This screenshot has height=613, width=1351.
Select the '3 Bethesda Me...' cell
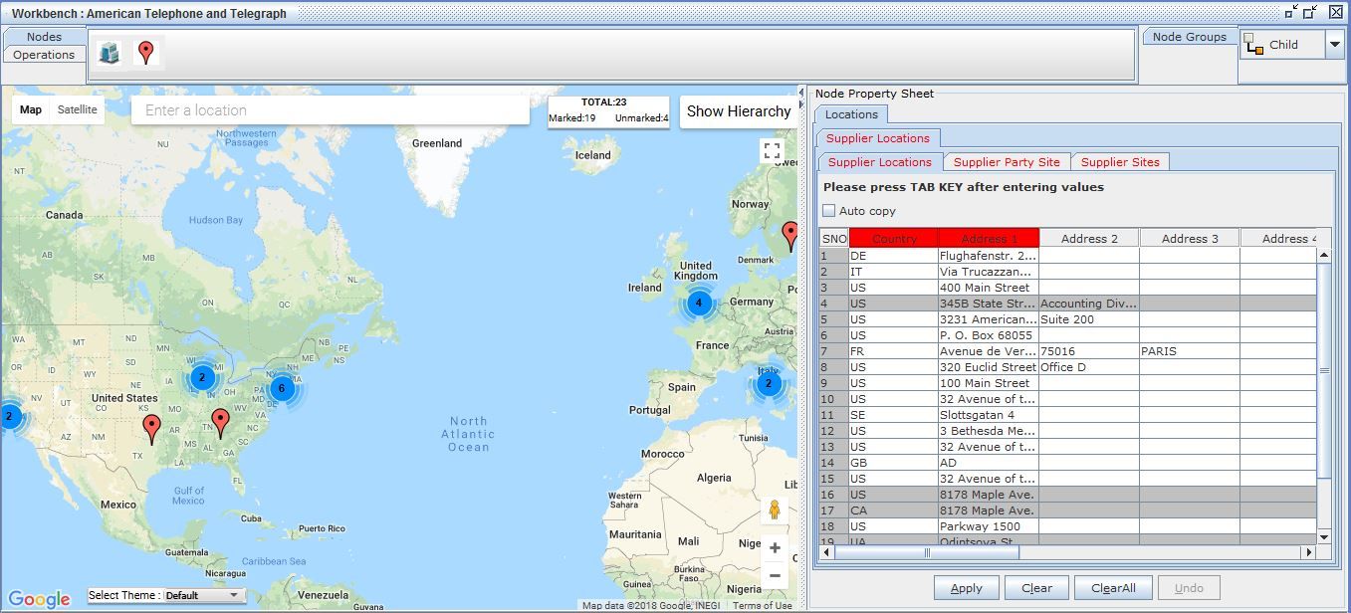click(x=989, y=431)
